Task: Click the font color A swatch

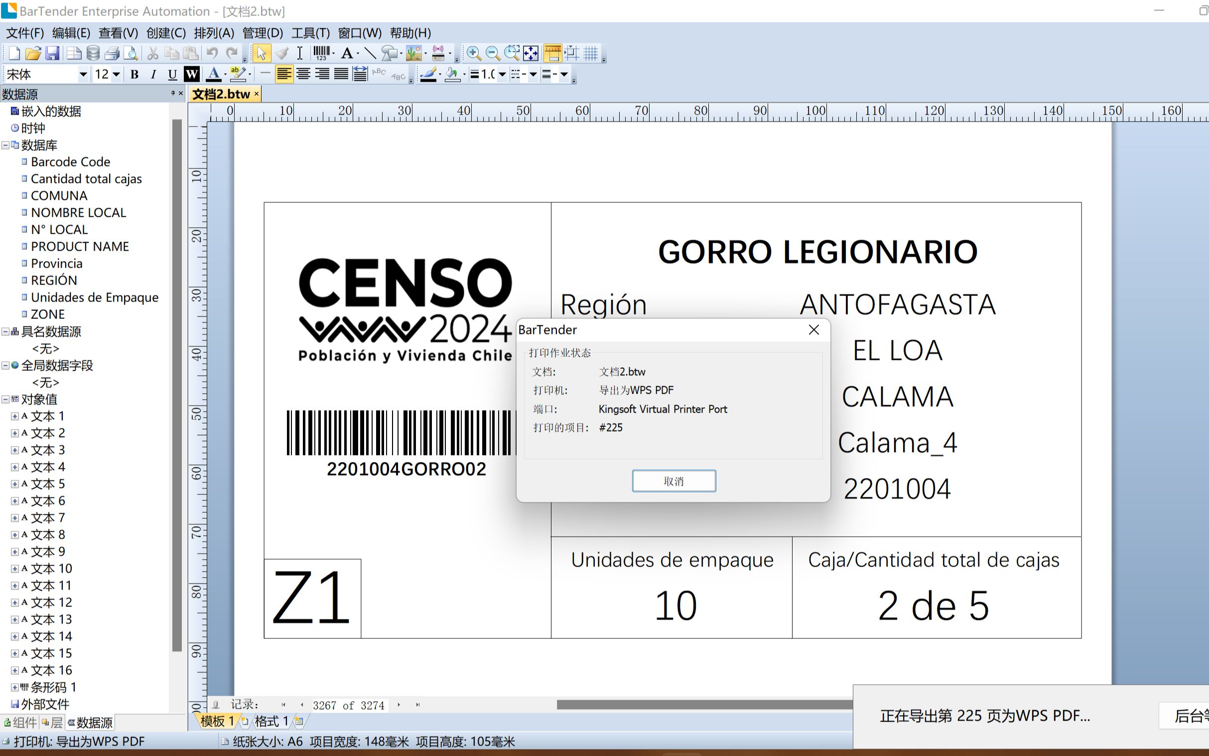Action: 213,74
